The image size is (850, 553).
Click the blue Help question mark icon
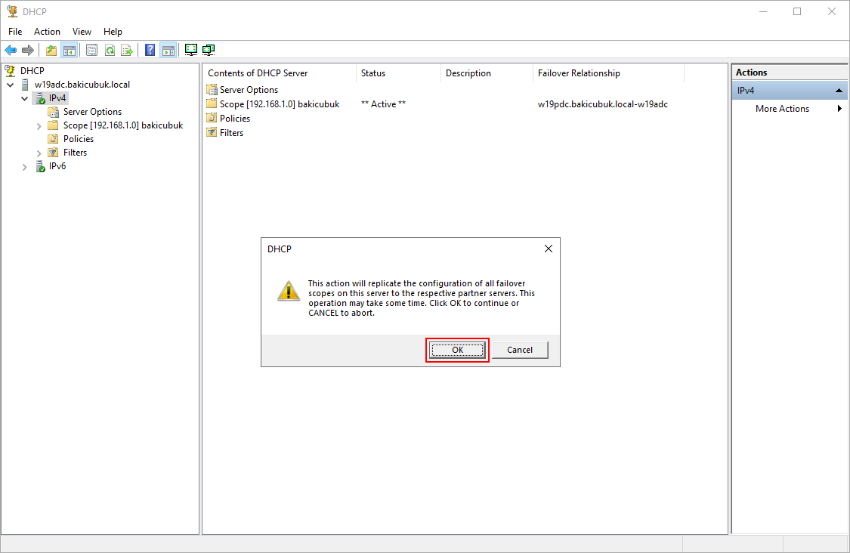pyautogui.click(x=150, y=51)
